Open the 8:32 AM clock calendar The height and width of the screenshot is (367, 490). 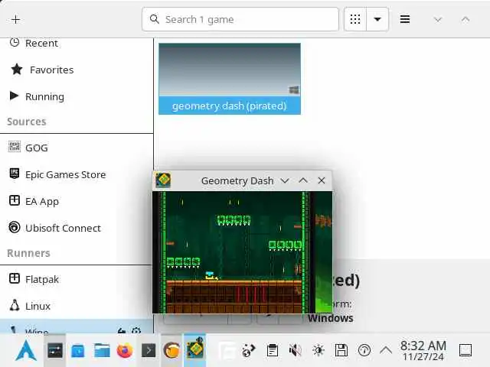point(423,350)
